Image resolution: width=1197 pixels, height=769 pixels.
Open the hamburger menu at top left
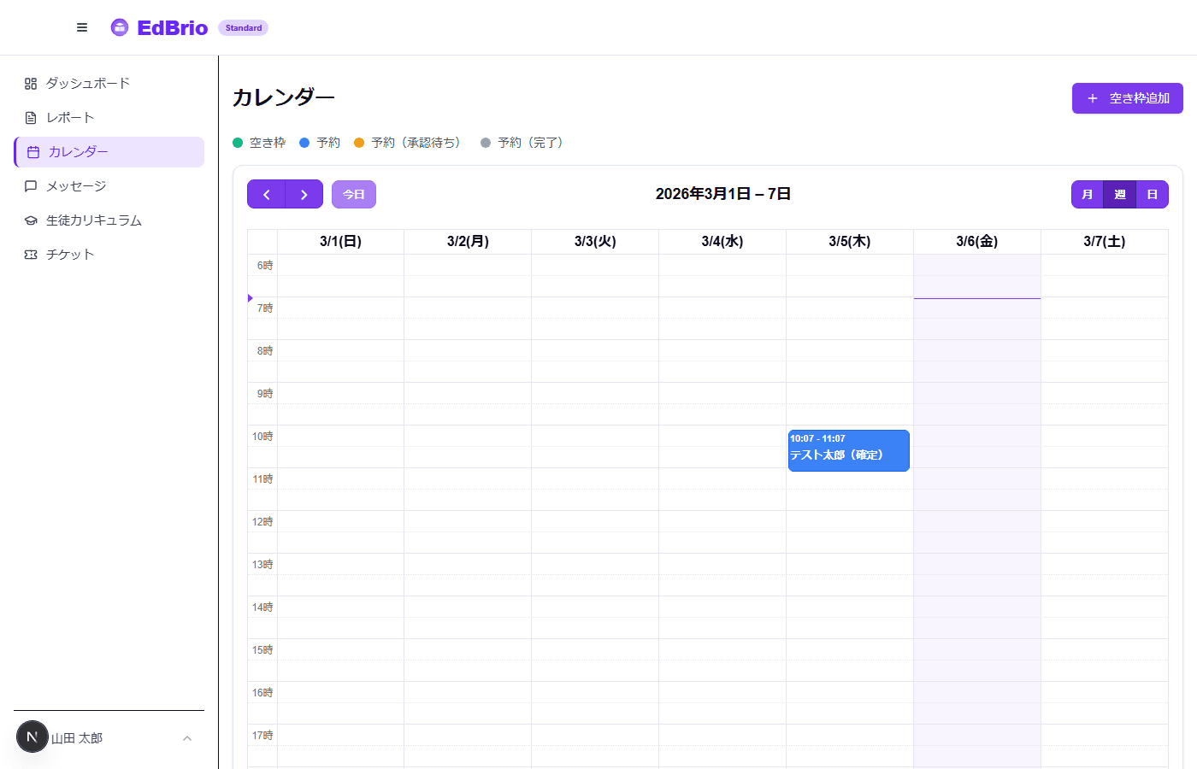pos(81,26)
